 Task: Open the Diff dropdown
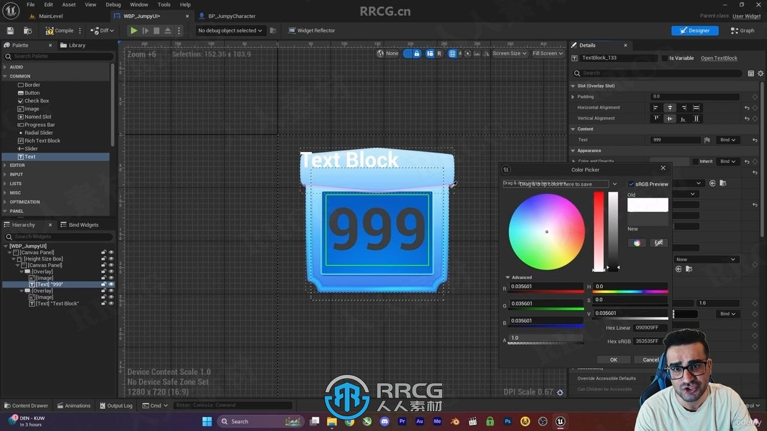pyautogui.click(x=102, y=31)
